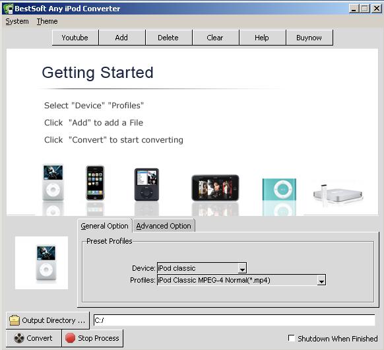This screenshot has width=384, height=350.
Task: Click the output path field showing C:/
Action: pos(234,320)
